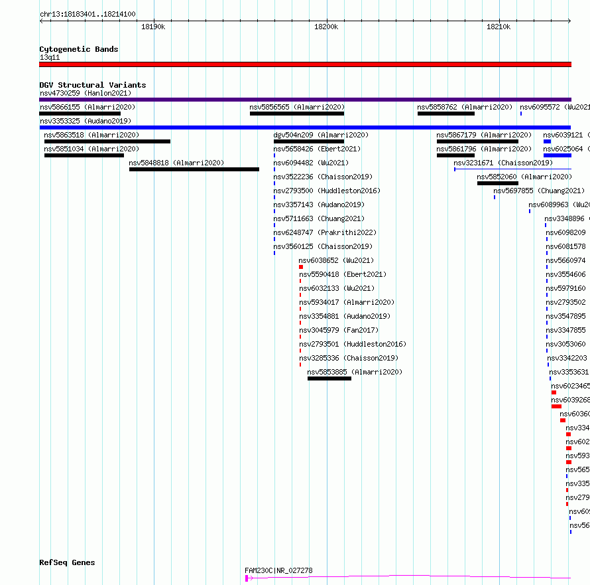The image size is (590, 585).
Task: Click nsv5861796 (Almarri2020) label
Action: click(484, 149)
